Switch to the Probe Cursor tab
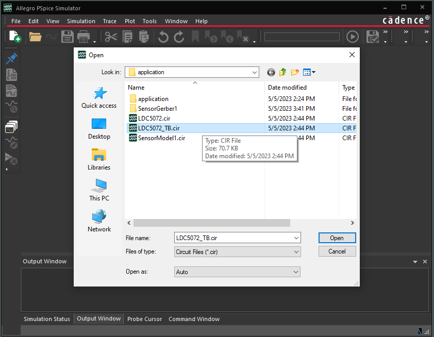This screenshot has height=337, width=434. [144, 319]
